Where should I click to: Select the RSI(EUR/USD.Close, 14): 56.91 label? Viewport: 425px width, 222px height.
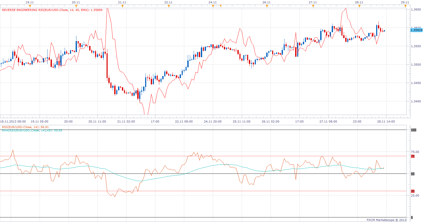[x=25, y=127]
